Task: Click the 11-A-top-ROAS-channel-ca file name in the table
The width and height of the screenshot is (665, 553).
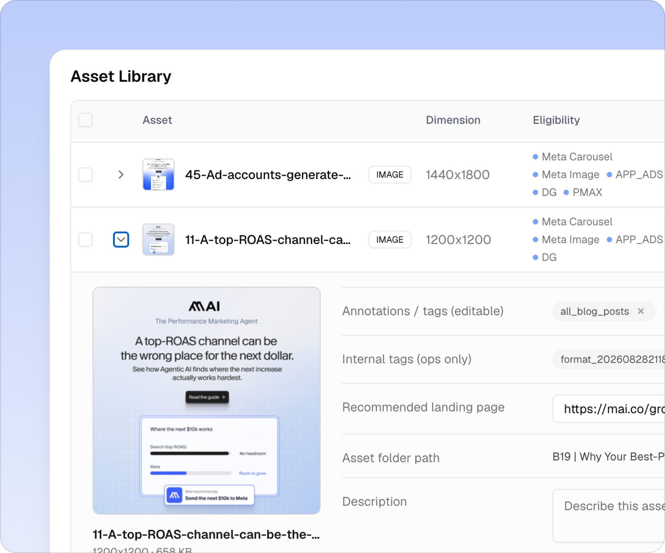Action: click(268, 239)
